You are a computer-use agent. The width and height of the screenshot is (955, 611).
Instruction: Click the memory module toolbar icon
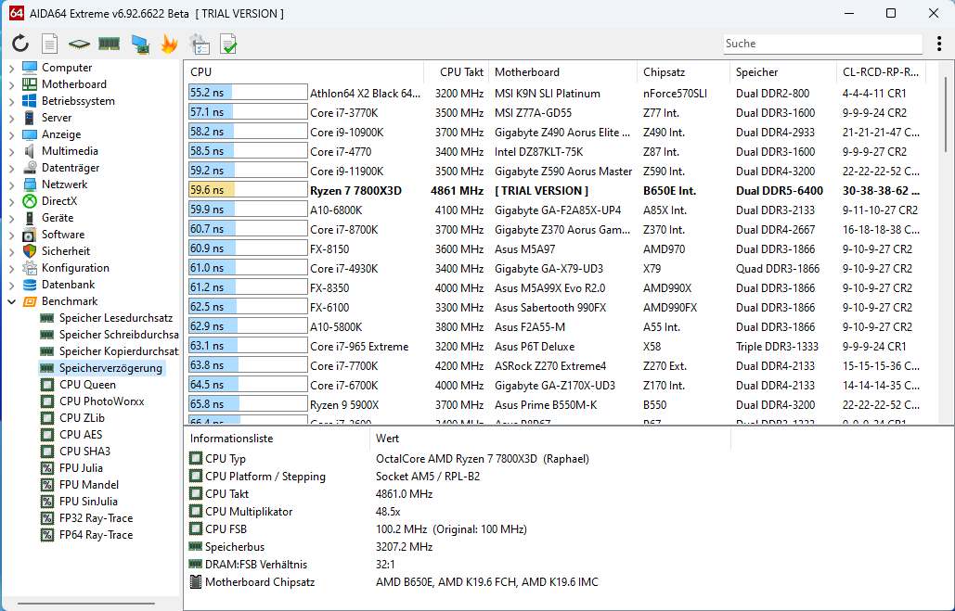(x=109, y=44)
